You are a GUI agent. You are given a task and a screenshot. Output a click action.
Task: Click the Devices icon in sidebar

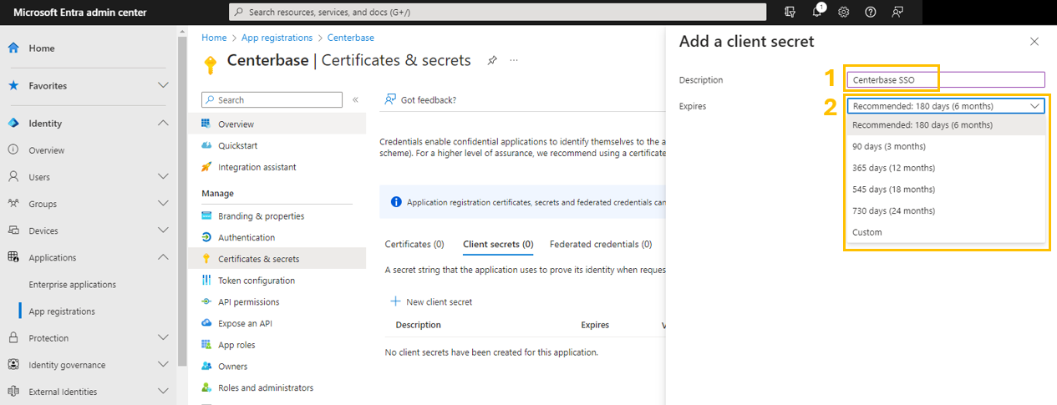[13, 230]
